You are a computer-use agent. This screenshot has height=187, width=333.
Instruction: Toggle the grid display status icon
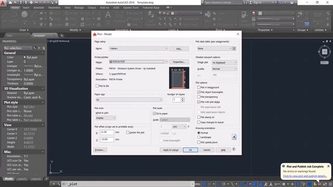coord(204,184)
